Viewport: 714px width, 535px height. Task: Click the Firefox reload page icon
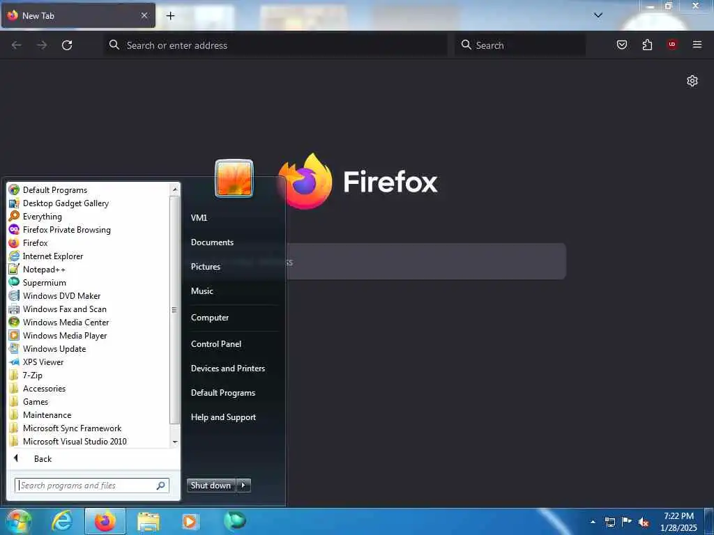67,45
